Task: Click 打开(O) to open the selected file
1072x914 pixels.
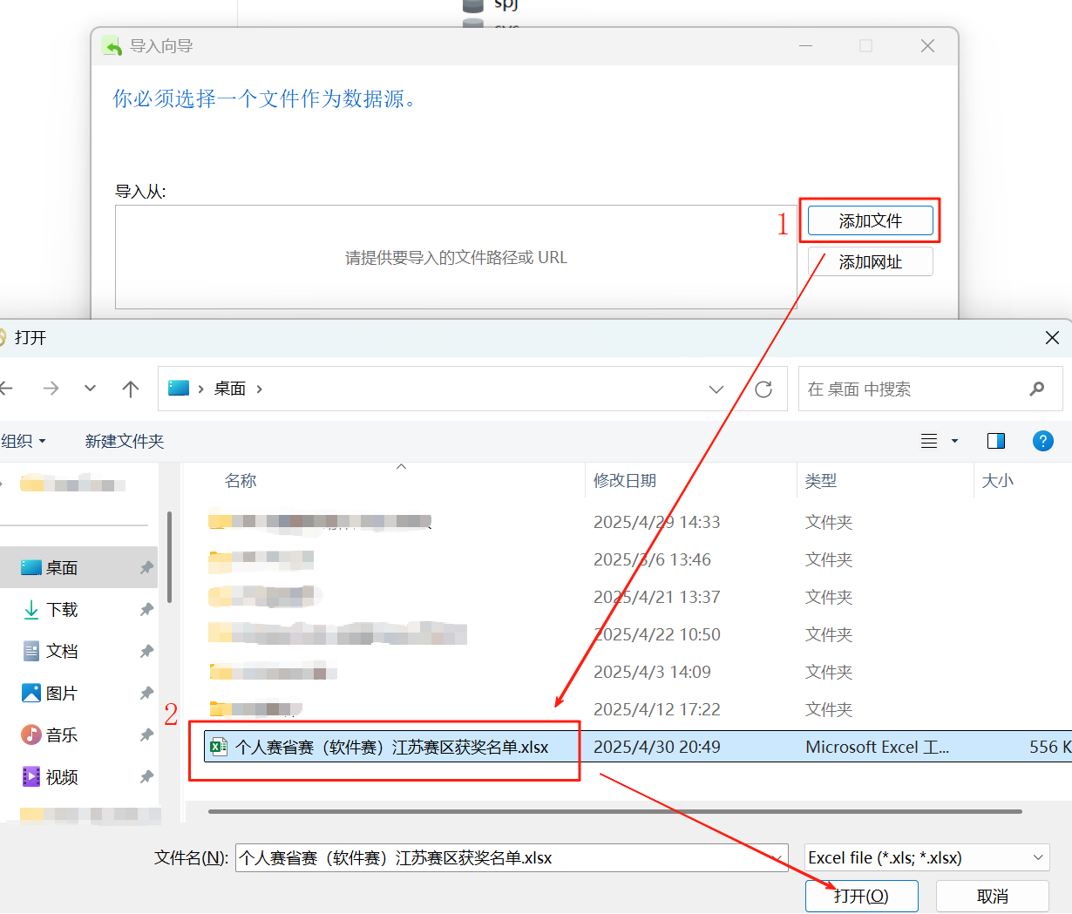Action: (x=861, y=896)
